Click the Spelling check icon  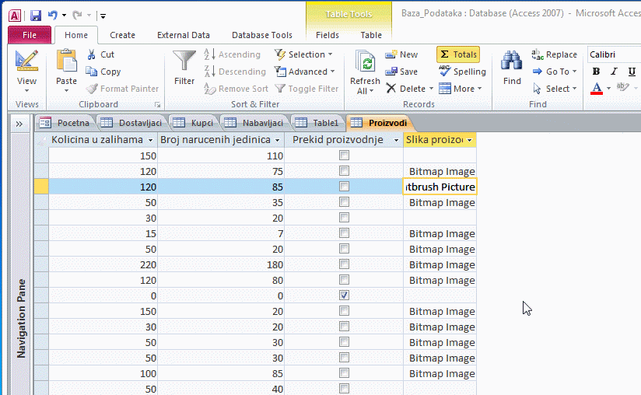(445, 72)
